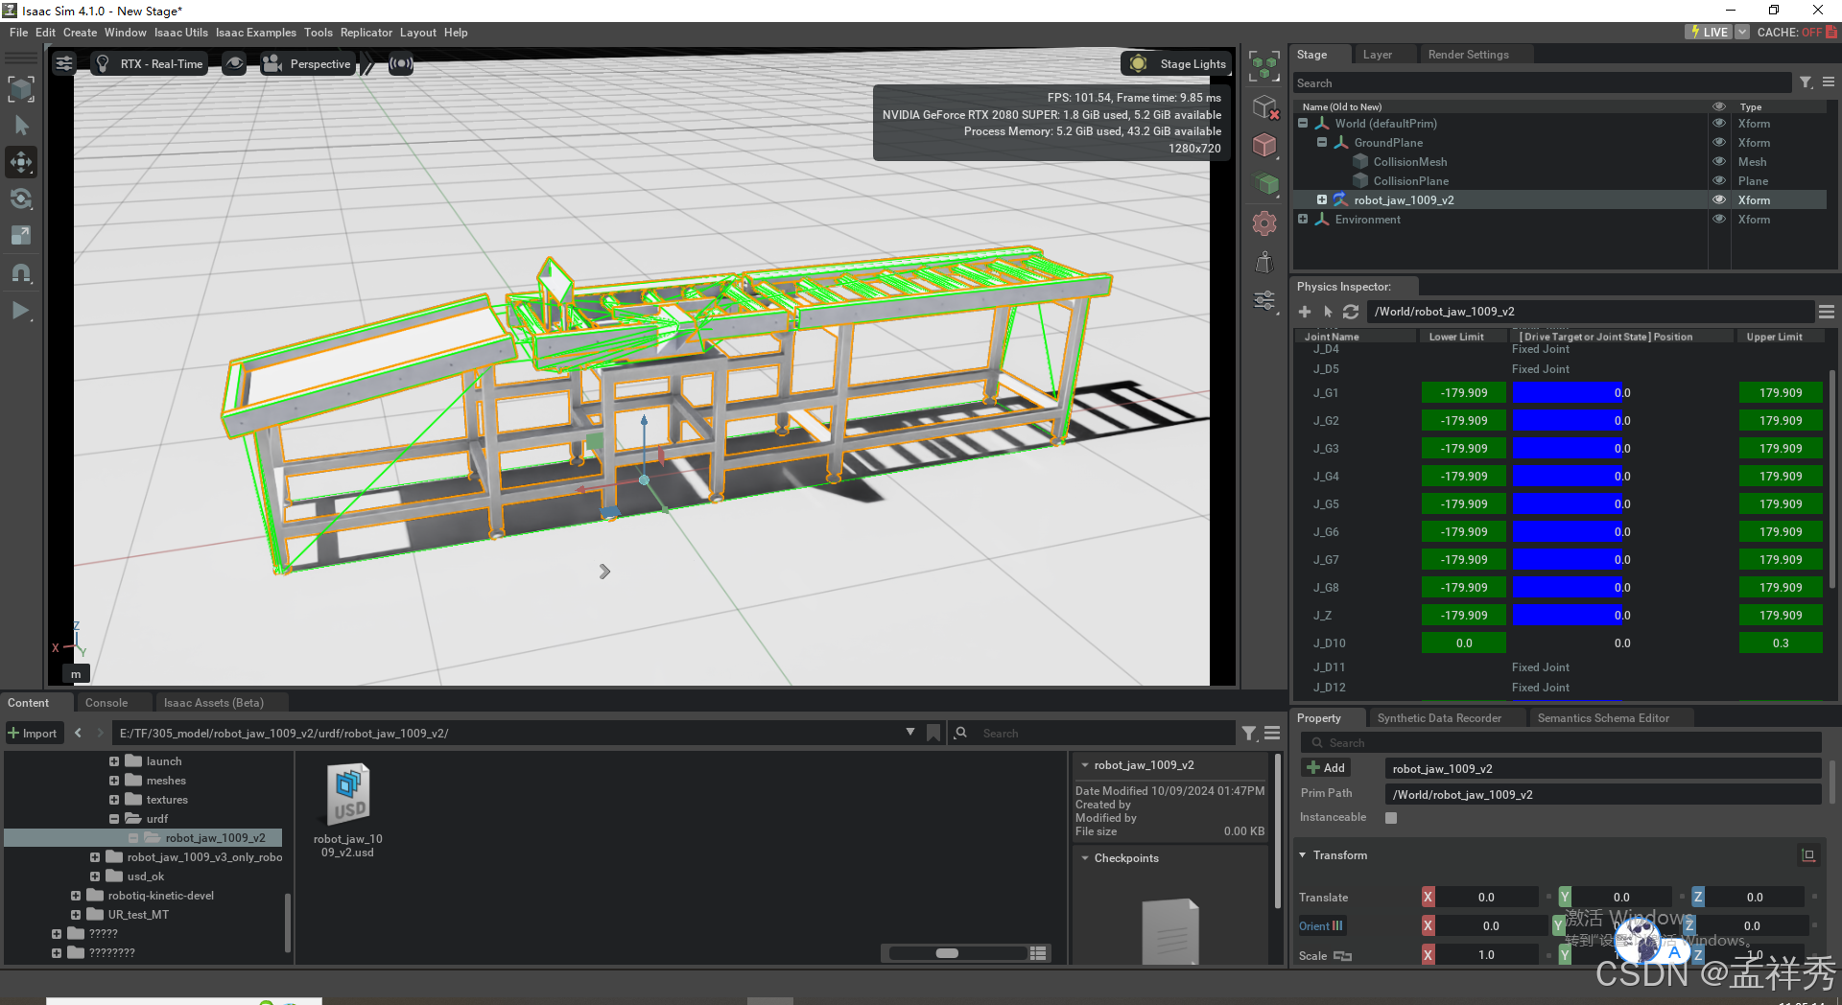This screenshot has height=1005, width=1842.
Task: Hide the CollisionPlane prim
Action: 1719,180
